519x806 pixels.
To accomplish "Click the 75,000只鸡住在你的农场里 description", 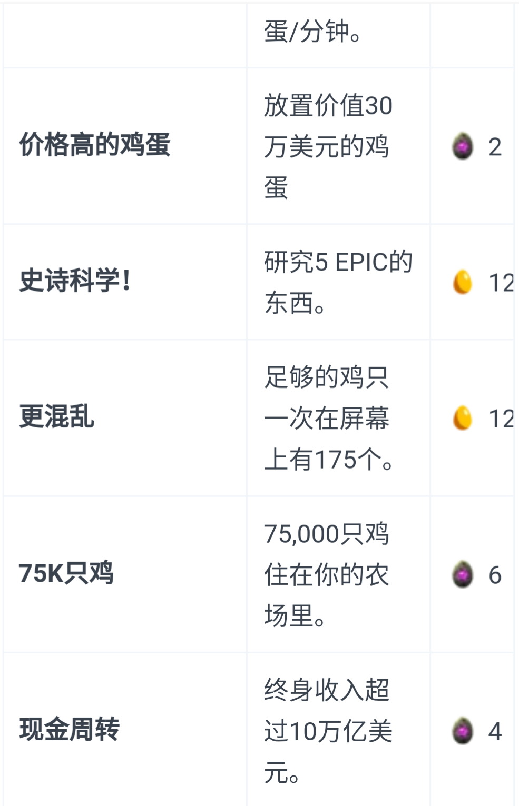I will 327,574.
